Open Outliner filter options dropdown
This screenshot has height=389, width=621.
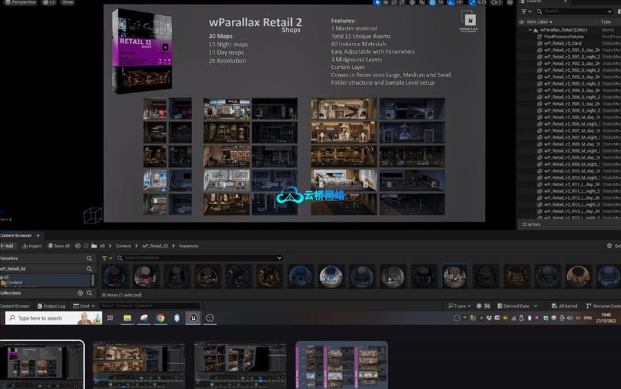tap(526, 12)
